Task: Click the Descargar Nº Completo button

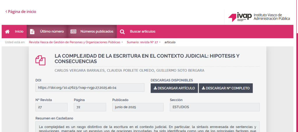Action: click(x=226, y=88)
